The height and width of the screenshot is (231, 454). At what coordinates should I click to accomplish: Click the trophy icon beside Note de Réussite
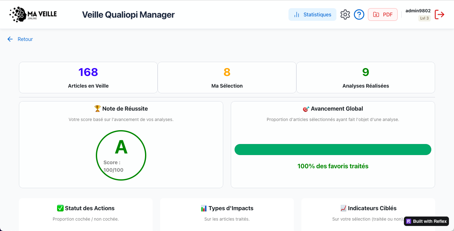click(x=97, y=109)
